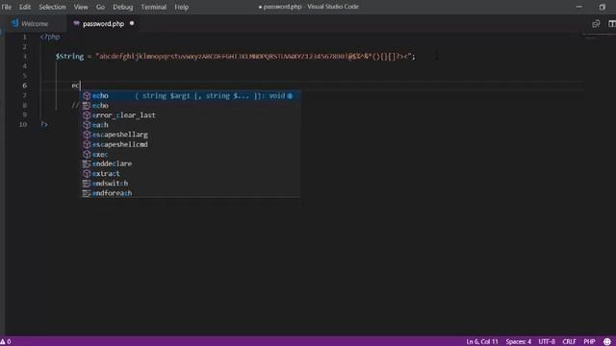Click the <?php opening tag
Screen dimensions: 616x346
tap(50, 37)
